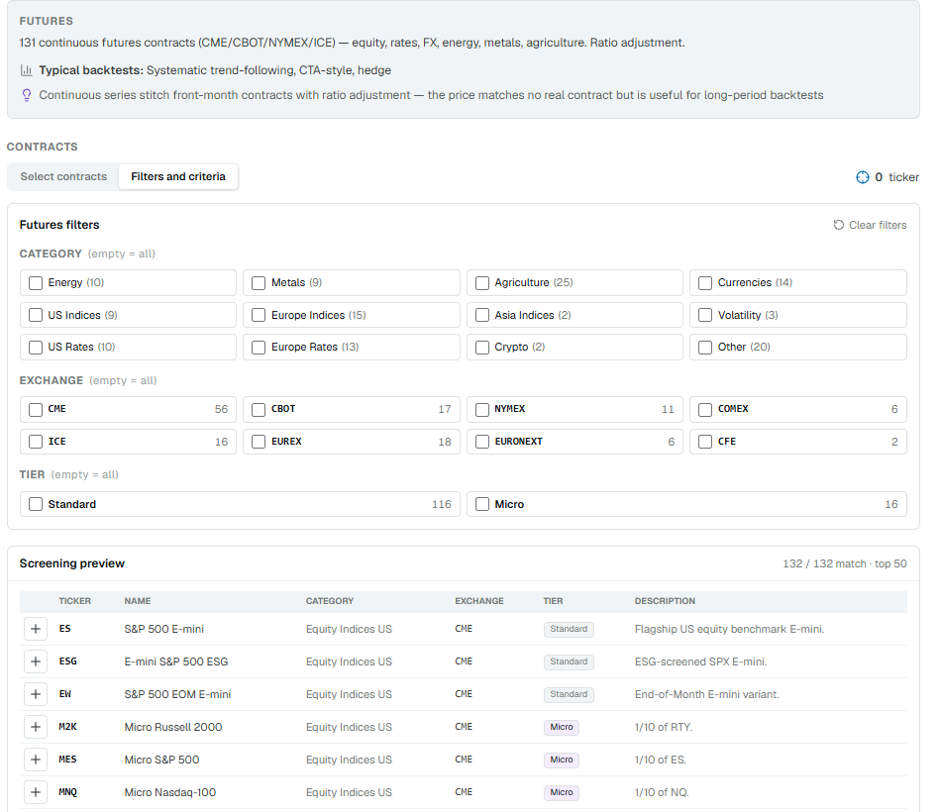The width and height of the screenshot is (939, 812).
Task: Click the plus icon beside EW ticker
Action: 36,694
